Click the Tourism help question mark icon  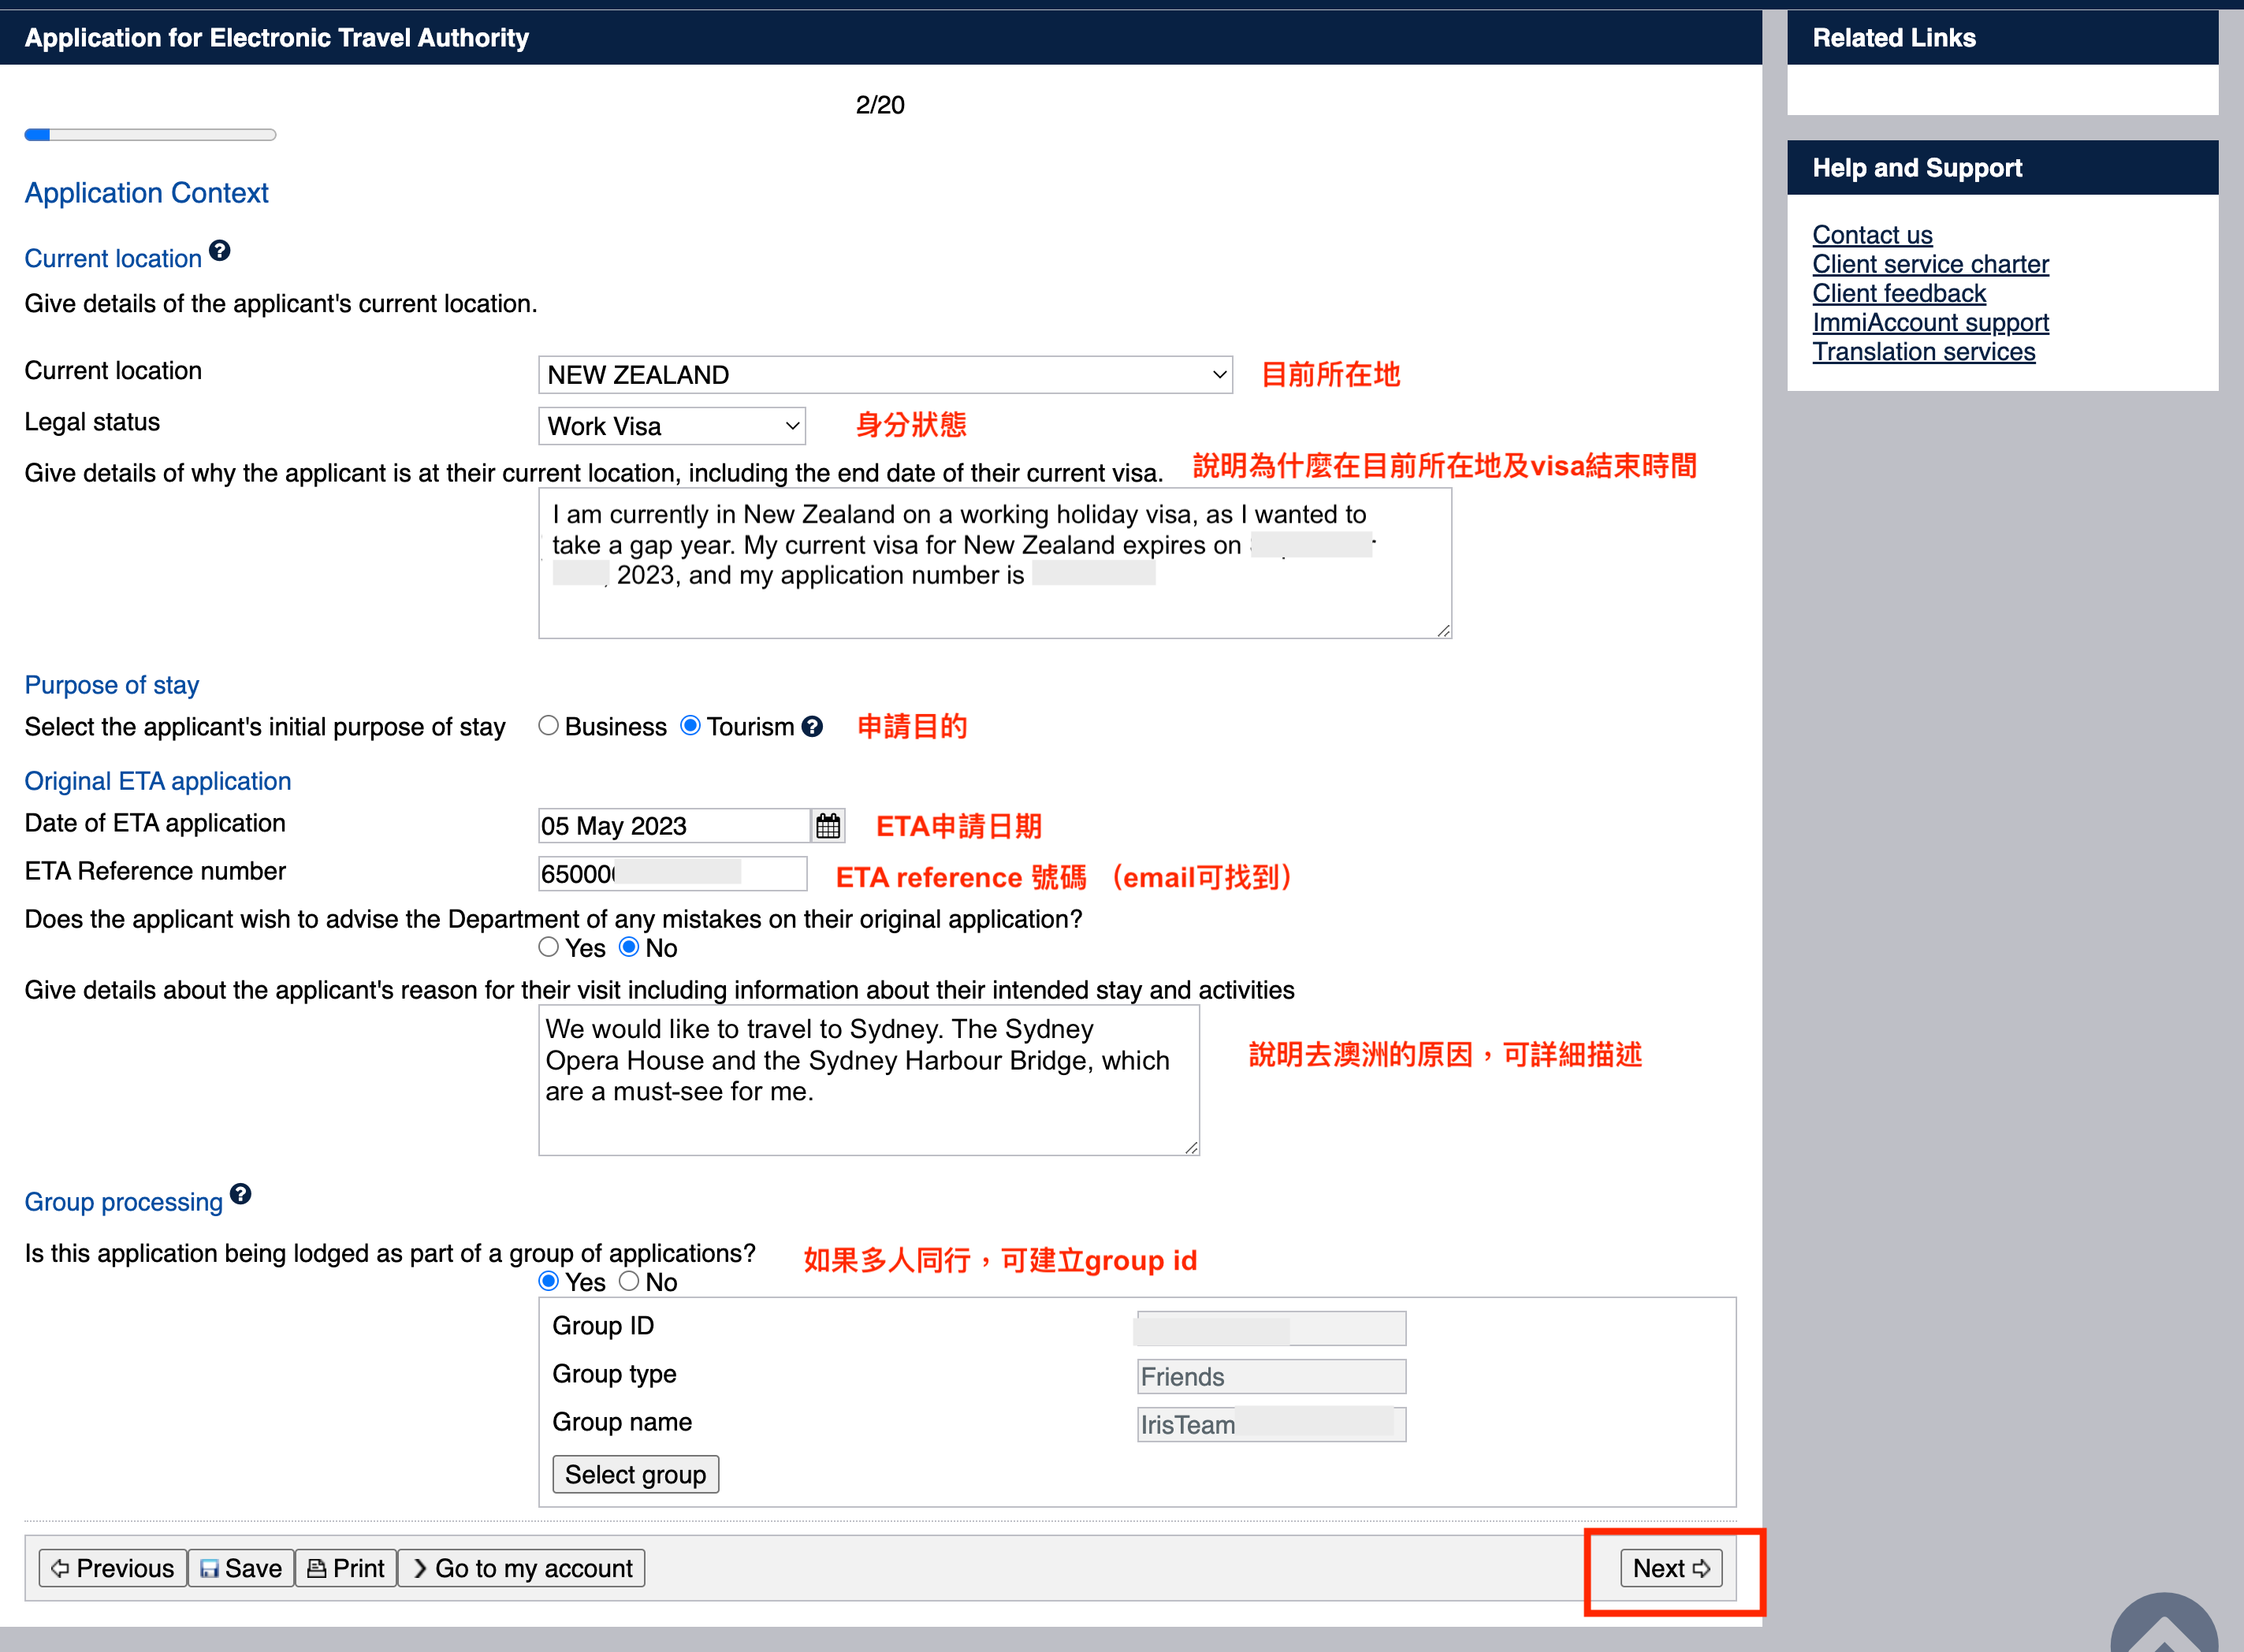coord(812,727)
